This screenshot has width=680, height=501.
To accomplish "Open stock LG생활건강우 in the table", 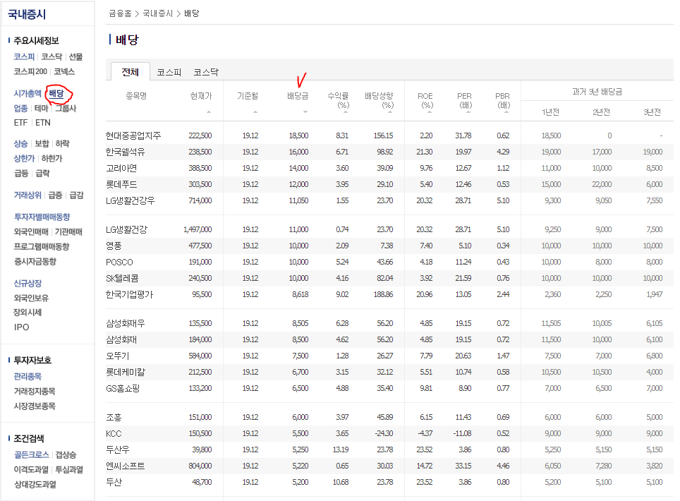I will (x=130, y=201).
